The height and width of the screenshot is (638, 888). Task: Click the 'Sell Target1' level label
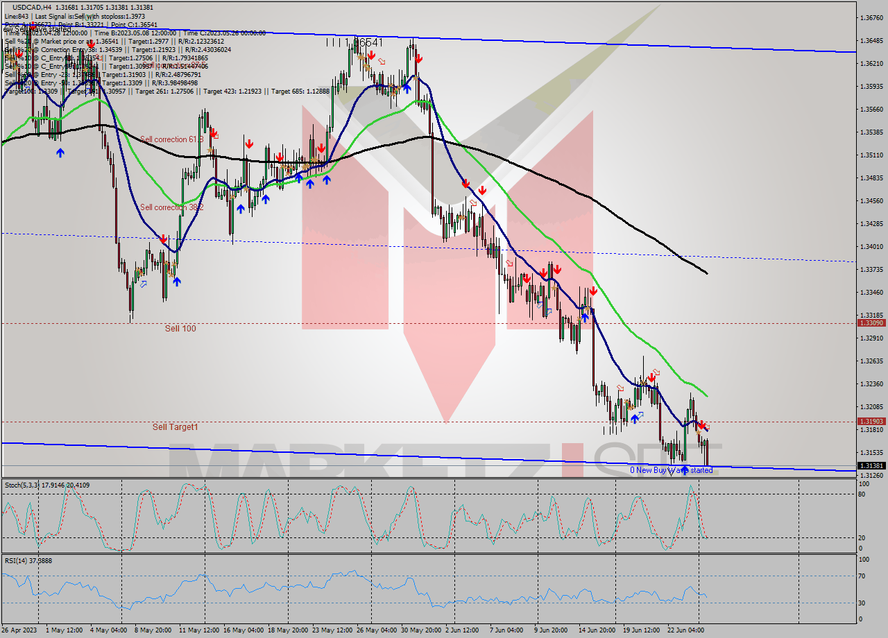pos(175,427)
